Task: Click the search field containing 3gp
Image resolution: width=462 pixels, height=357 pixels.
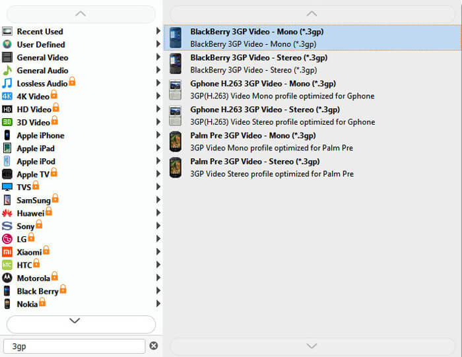Action: point(74,346)
